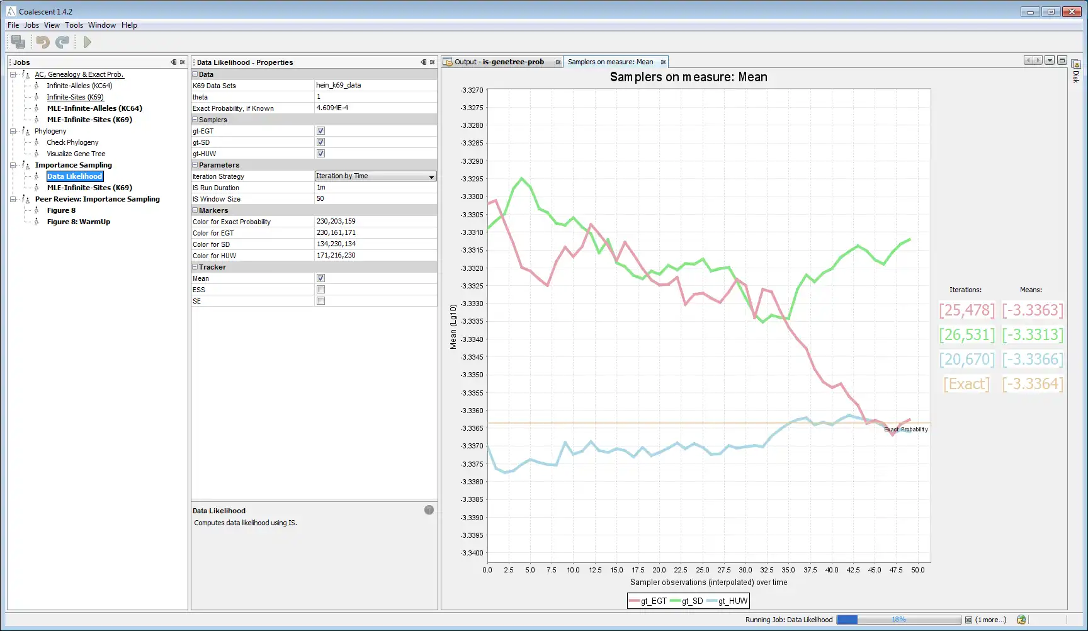Enable the SE tracker checkbox
1088x631 pixels.
[x=320, y=301]
